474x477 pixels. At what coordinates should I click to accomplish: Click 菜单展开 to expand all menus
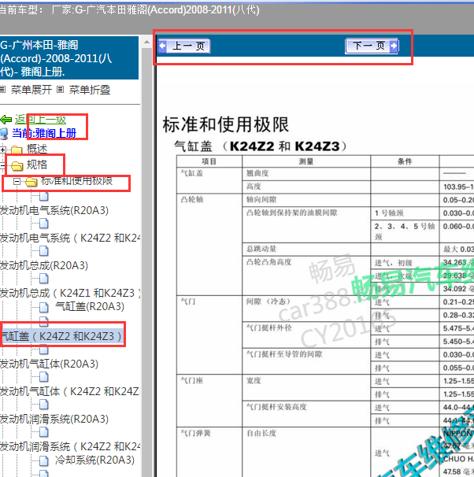coord(31,90)
